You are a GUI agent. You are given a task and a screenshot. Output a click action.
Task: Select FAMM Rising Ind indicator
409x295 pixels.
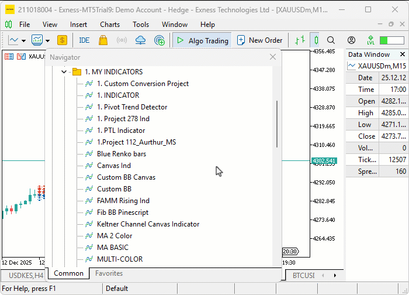pos(123,201)
